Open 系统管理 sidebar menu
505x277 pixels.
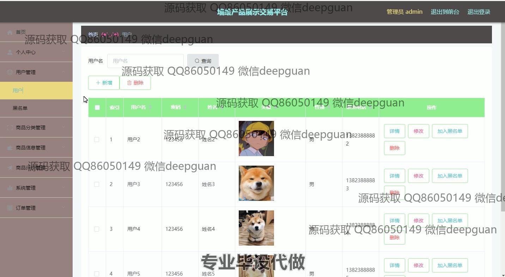[36, 188]
